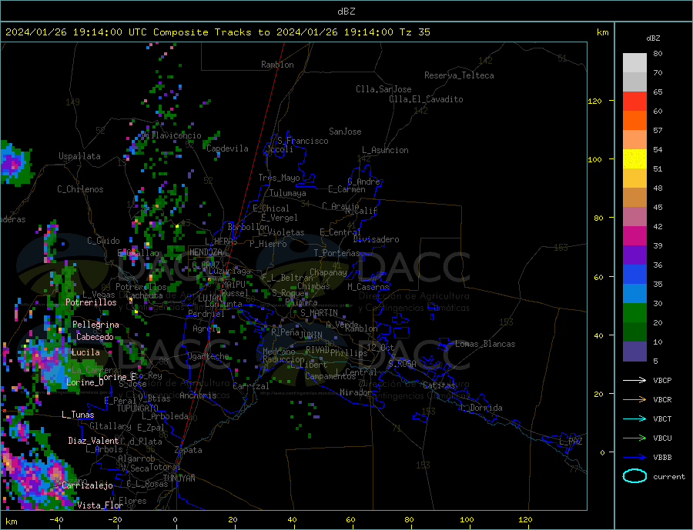Click the 'L_Asuncion' map label
Screen dimensions: 693x530
pos(386,150)
